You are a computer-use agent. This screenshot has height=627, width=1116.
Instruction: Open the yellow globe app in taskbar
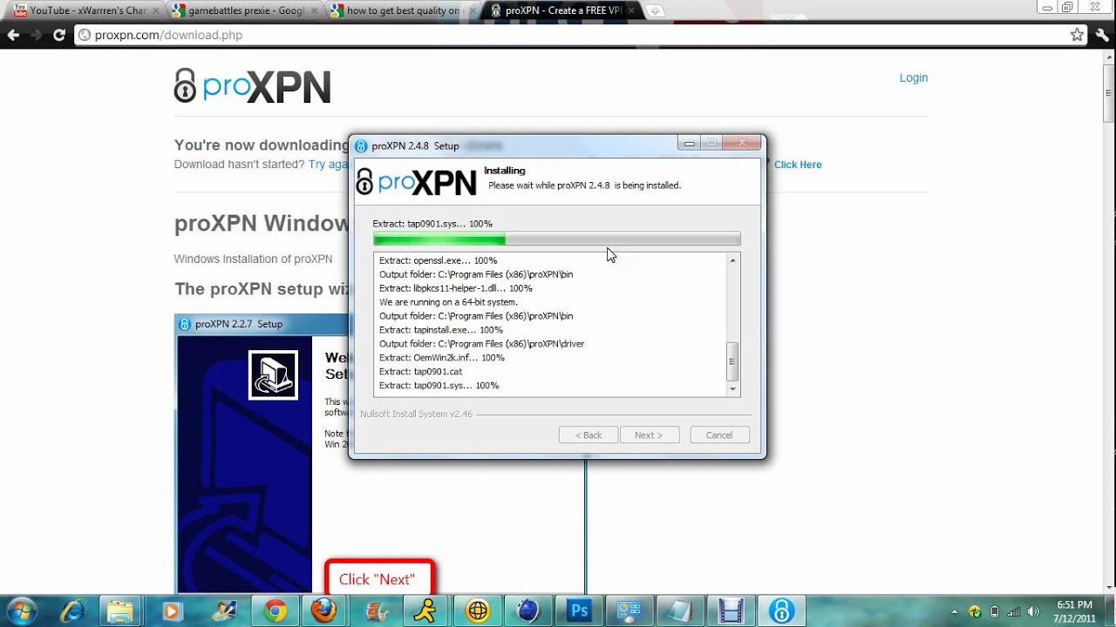pyautogui.click(x=477, y=611)
